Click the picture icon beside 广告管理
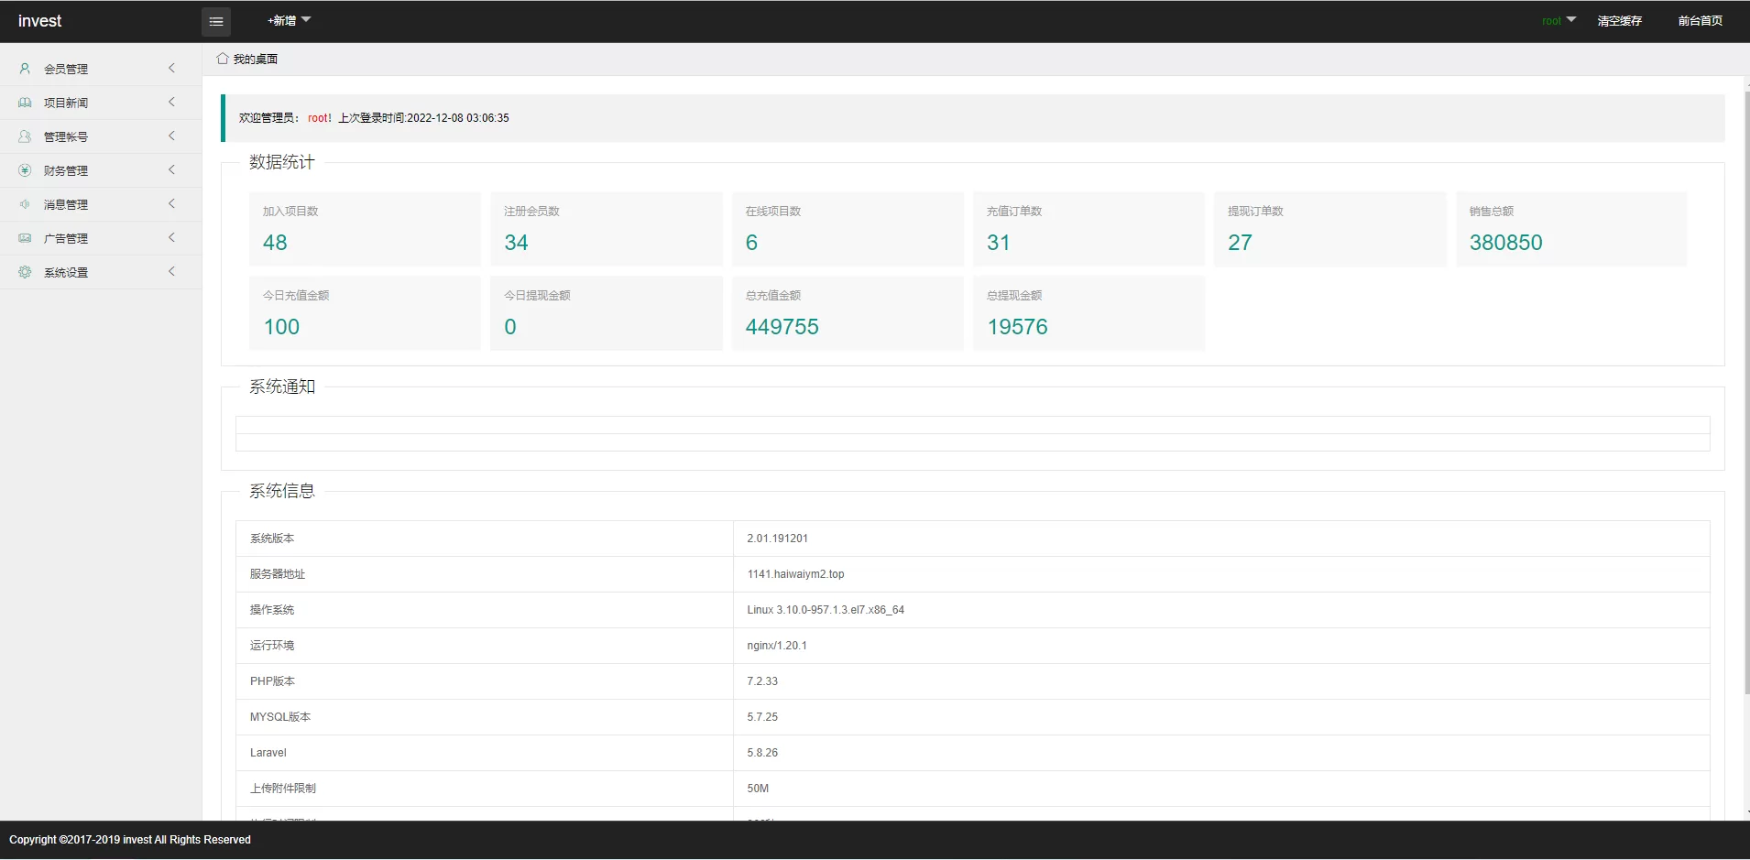This screenshot has width=1750, height=860. click(x=25, y=238)
